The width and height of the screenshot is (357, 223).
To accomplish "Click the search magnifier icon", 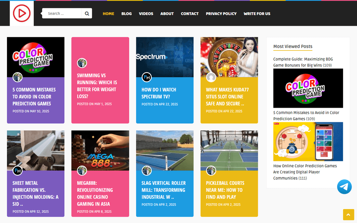I will point(87,14).
